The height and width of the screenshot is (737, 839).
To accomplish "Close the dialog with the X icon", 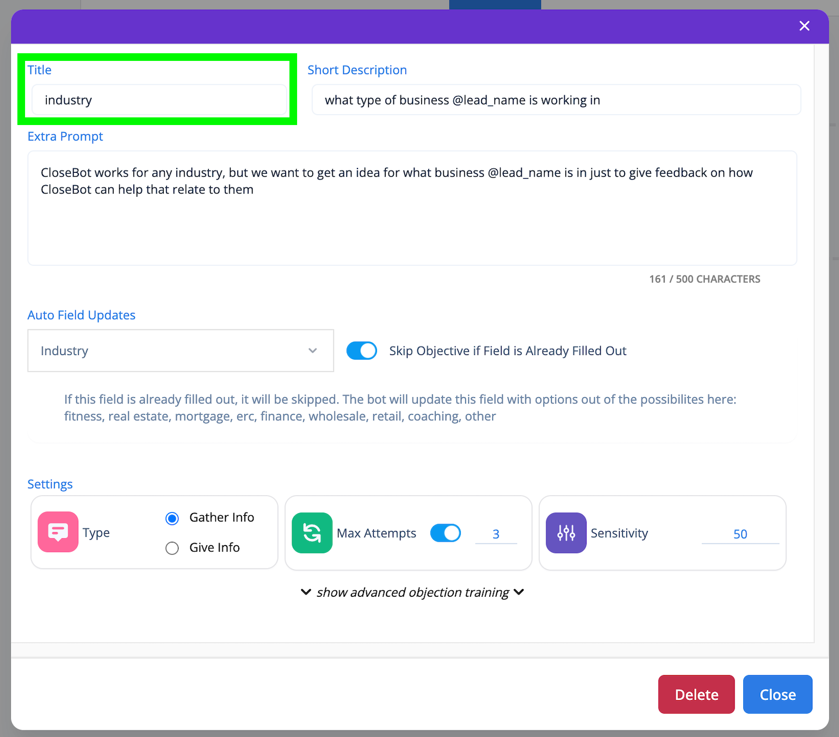I will coord(804,26).
